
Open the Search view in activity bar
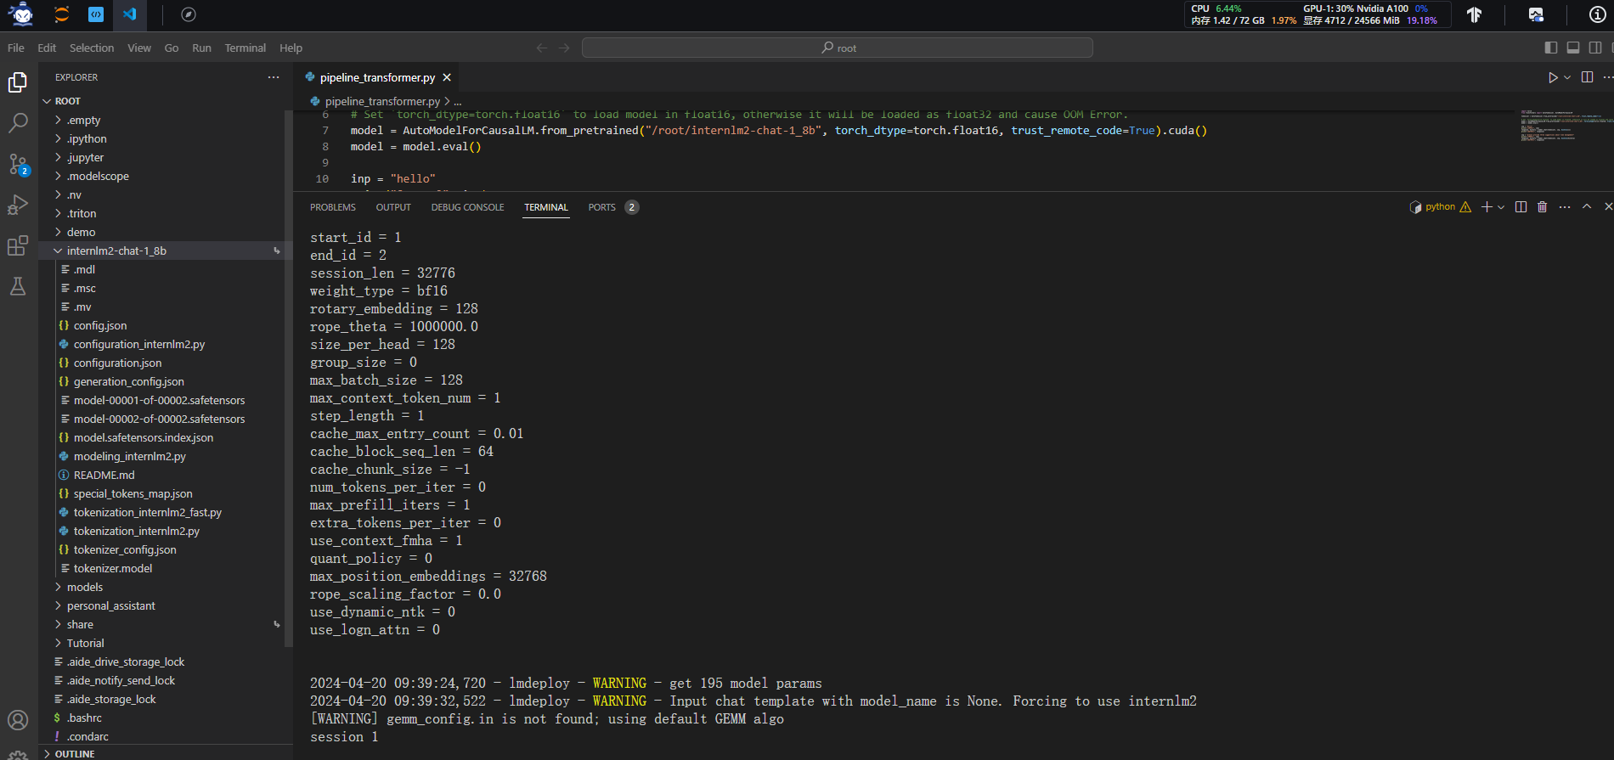[x=18, y=122]
